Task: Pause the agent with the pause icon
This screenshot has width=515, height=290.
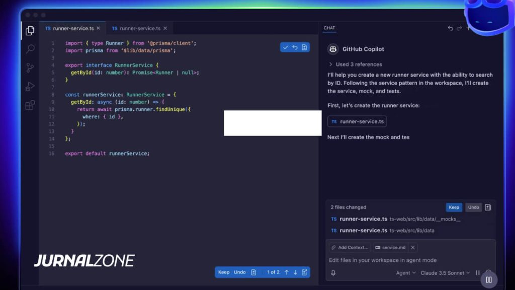Action: (x=477, y=272)
